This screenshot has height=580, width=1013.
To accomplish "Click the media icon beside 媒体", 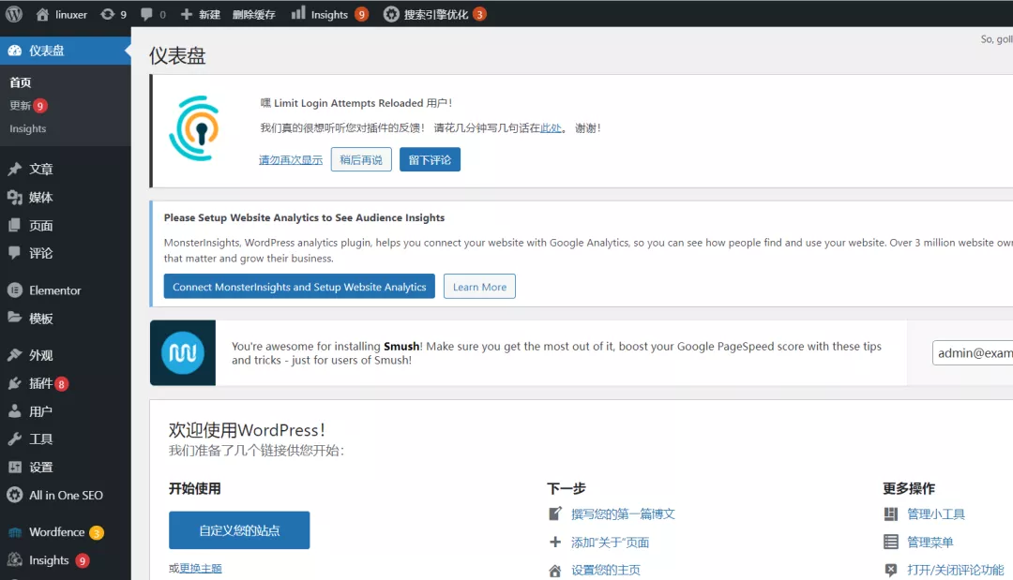I will [15, 198].
